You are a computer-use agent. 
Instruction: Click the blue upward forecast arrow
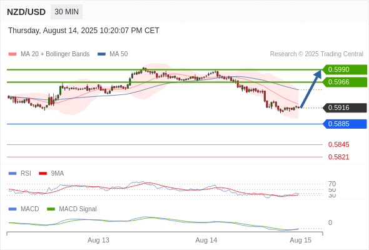[x=311, y=89]
